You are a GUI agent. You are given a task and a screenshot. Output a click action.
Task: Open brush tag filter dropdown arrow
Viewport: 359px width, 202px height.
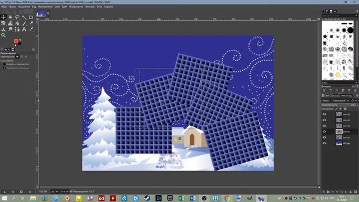(x=357, y=16)
